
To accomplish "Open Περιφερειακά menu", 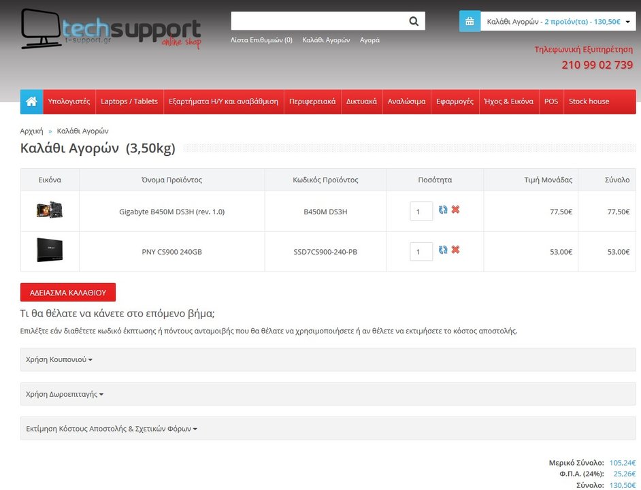I will [312, 101].
